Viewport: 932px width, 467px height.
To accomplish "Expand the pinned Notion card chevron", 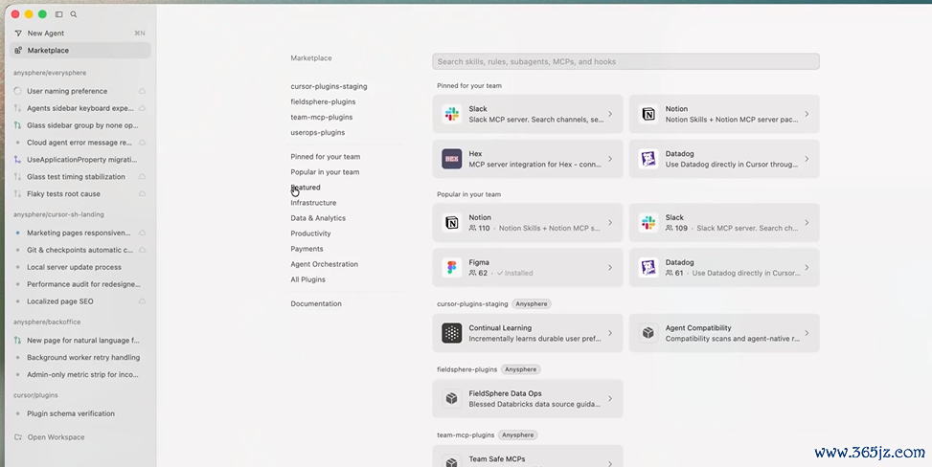I will [x=807, y=114].
